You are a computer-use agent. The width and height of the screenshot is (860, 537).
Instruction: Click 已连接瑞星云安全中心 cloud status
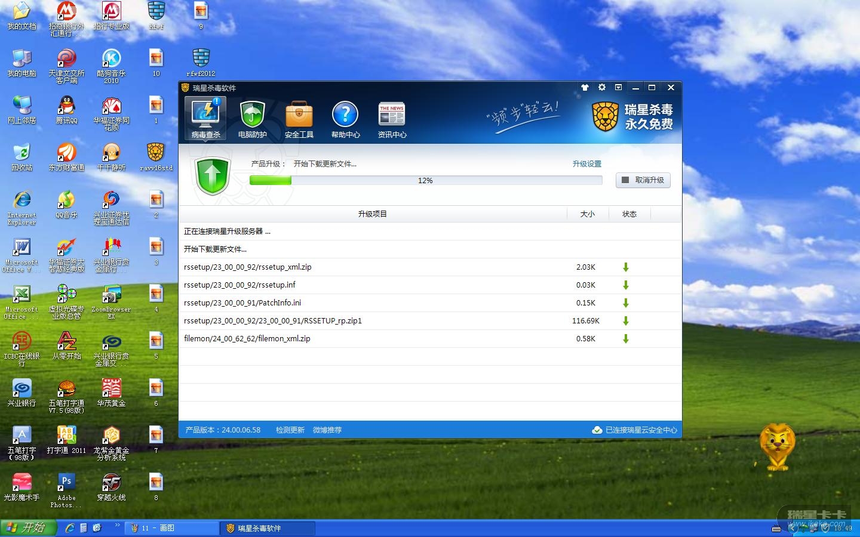coord(634,430)
